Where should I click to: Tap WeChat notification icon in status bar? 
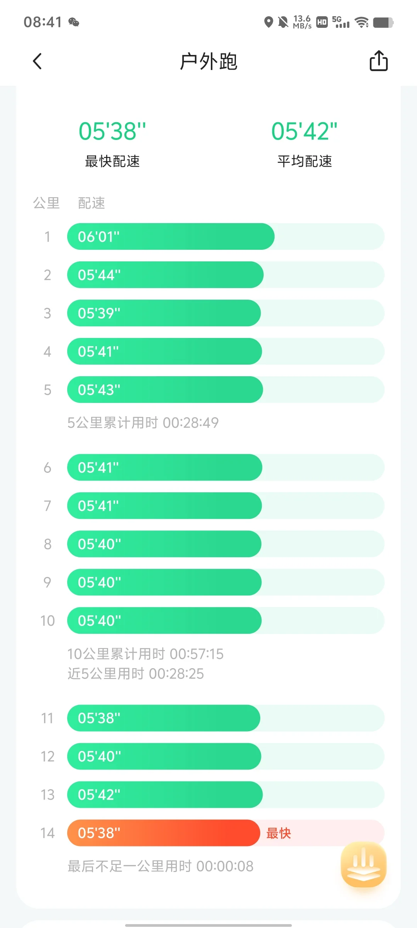pos(74,22)
